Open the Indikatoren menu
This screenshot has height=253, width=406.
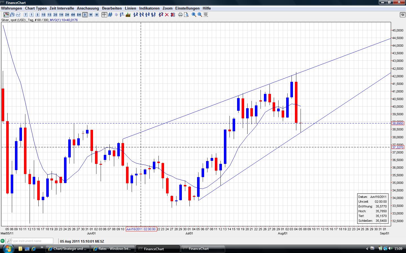pos(149,8)
